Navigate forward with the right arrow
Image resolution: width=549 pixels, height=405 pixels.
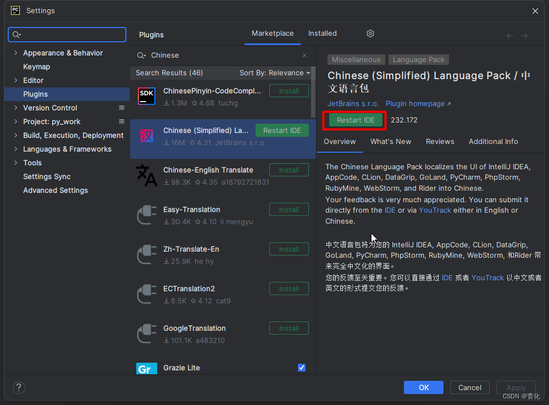pos(524,36)
